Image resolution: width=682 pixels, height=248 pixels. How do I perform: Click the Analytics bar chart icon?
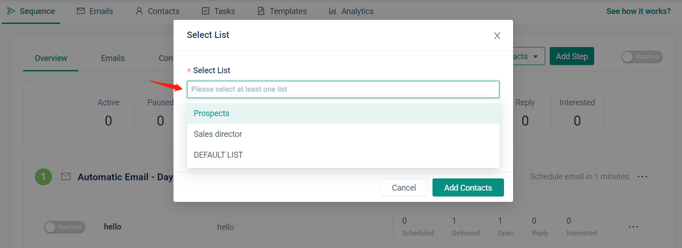332,11
